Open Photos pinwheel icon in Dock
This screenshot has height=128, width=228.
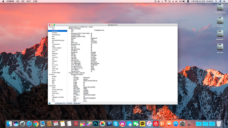103,124
